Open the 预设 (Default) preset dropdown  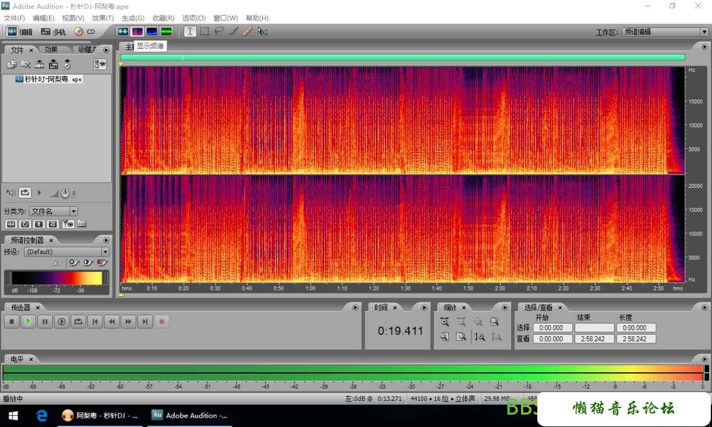(67, 252)
